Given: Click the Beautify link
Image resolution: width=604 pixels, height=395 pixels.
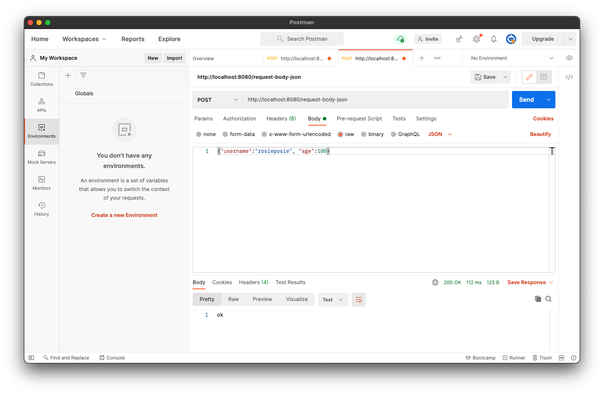Looking at the screenshot, I should [x=540, y=134].
